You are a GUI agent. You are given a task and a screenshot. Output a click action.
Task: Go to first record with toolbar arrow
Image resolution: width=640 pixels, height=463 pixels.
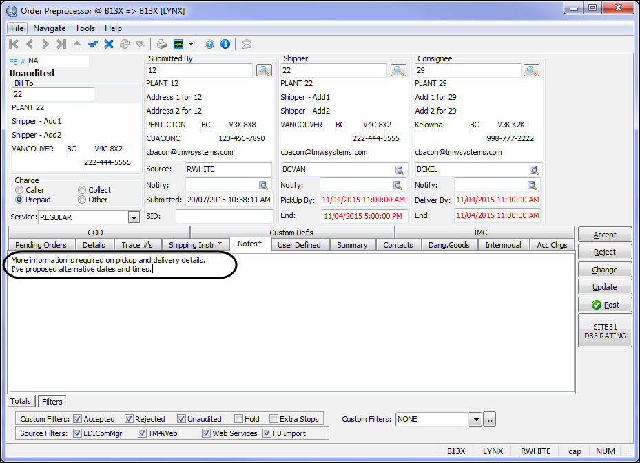(x=14, y=44)
